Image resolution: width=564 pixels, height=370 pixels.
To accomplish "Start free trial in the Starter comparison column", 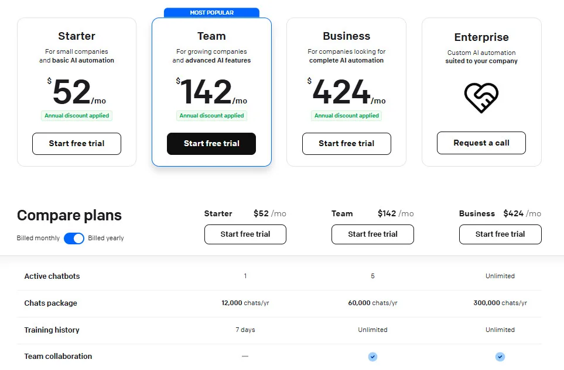I will [x=245, y=234].
